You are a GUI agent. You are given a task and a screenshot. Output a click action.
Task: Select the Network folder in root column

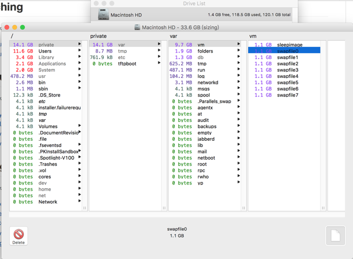pos(45,202)
